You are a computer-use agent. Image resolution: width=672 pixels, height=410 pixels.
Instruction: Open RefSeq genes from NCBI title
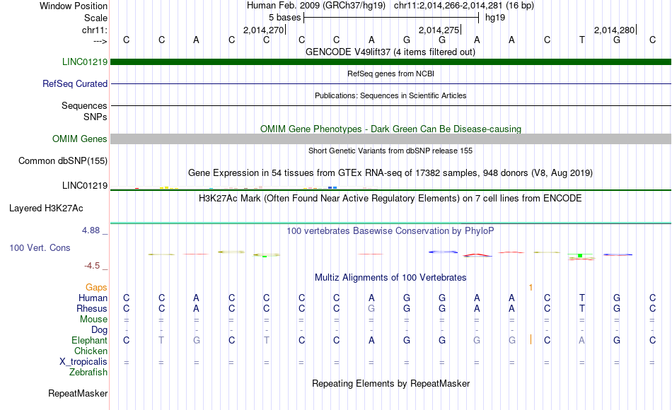pos(390,74)
